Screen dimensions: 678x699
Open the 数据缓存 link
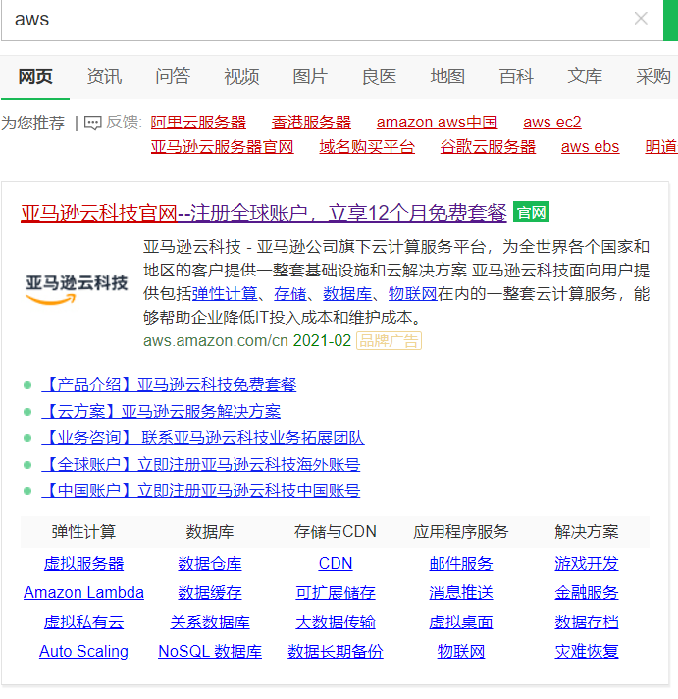[210, 593]
